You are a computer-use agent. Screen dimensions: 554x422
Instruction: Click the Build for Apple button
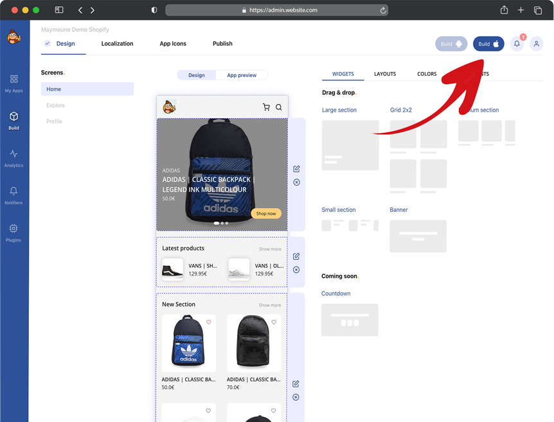pyautogui.click(x=488, y=44)
